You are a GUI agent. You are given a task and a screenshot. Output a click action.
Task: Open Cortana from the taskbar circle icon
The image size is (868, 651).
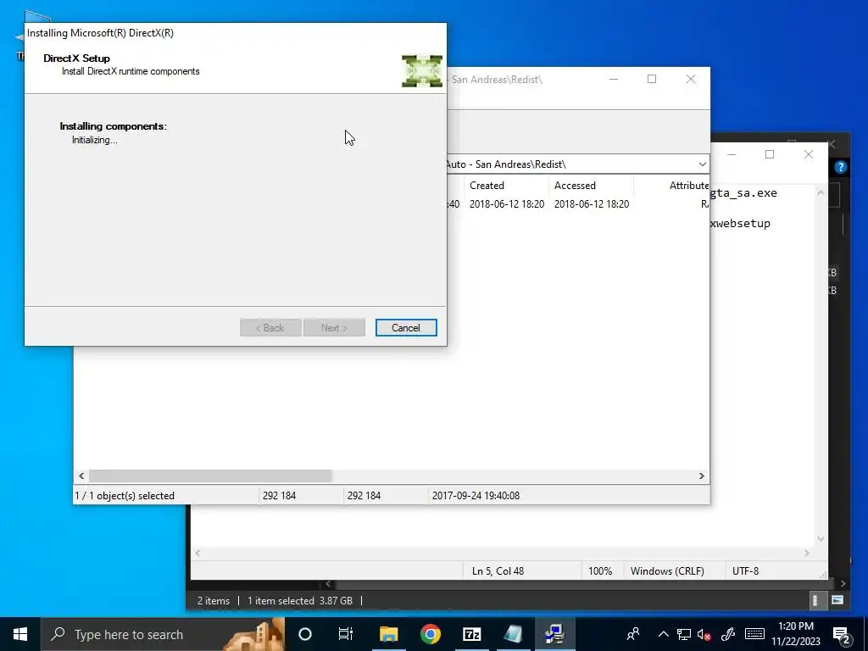pyautogui.click(x=305, y=634)
